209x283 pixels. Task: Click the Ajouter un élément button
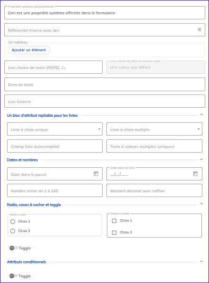click(x=29, y=50)
